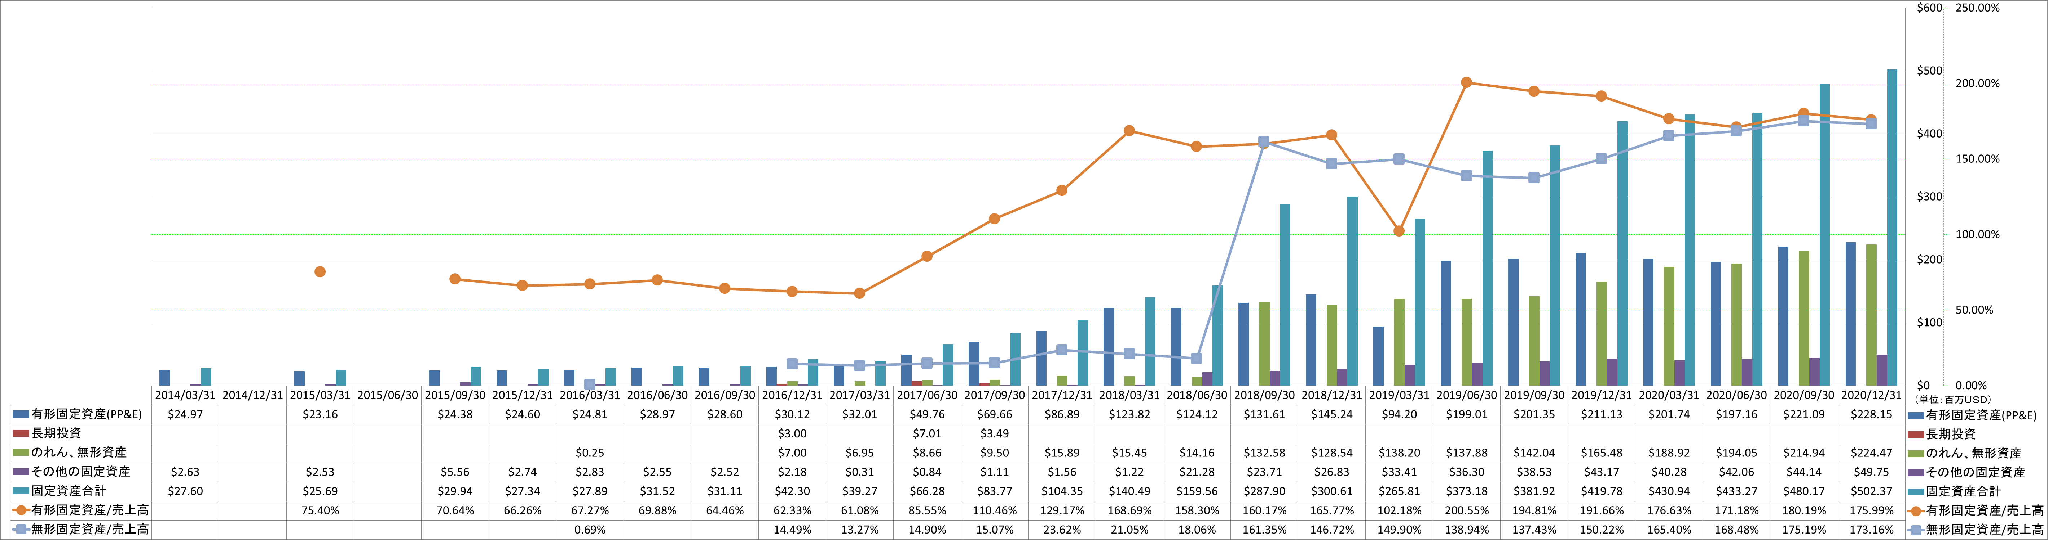Click the orange line's lone marker at 2015/03/31
2048x540 pixels.
pos(320,271)
